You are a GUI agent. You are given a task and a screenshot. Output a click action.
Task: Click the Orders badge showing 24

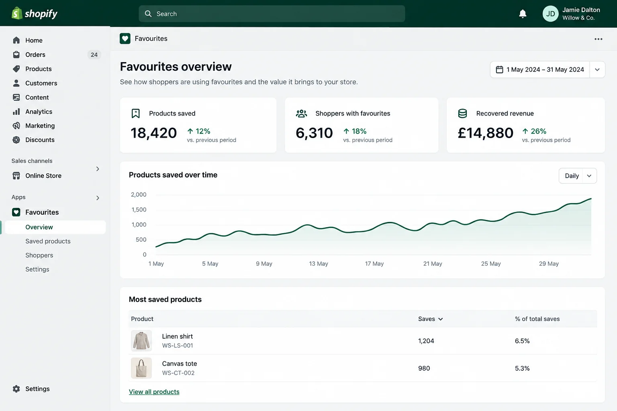point(94,55)
